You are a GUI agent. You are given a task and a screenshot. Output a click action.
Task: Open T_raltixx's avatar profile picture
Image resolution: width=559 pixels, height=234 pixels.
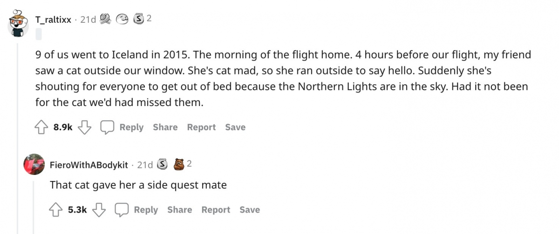(19, 23)
